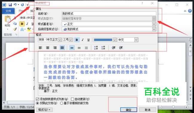
Task: Click the Undo icon in Word toolbar
Action: 15,5
